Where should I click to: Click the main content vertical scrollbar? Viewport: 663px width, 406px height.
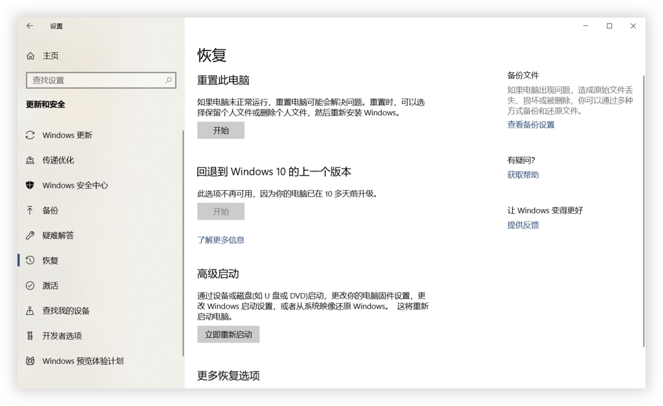click(643, 211)
